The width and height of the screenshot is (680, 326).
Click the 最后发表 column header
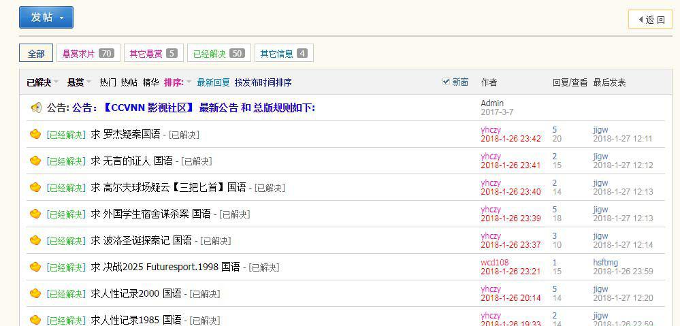pyautogui.click(x=610, y=82)
